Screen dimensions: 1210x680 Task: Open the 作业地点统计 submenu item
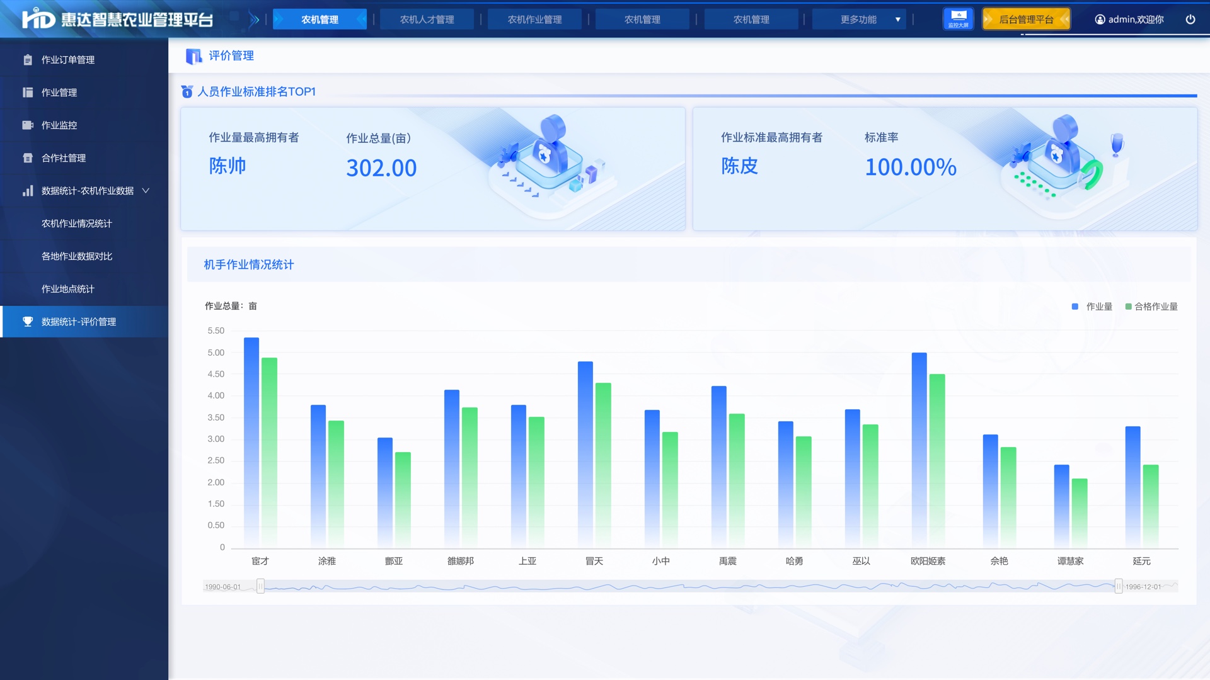coord(68,289)
